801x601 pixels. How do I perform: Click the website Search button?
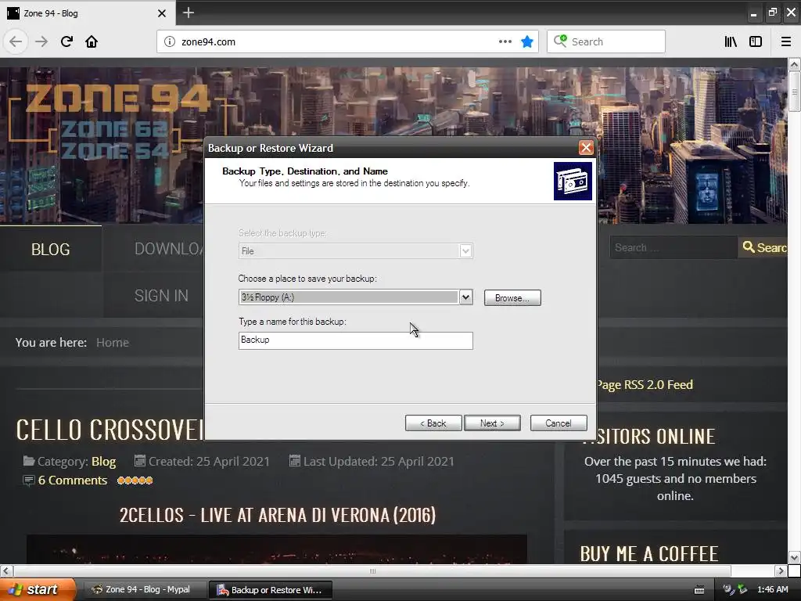[763, 247]
